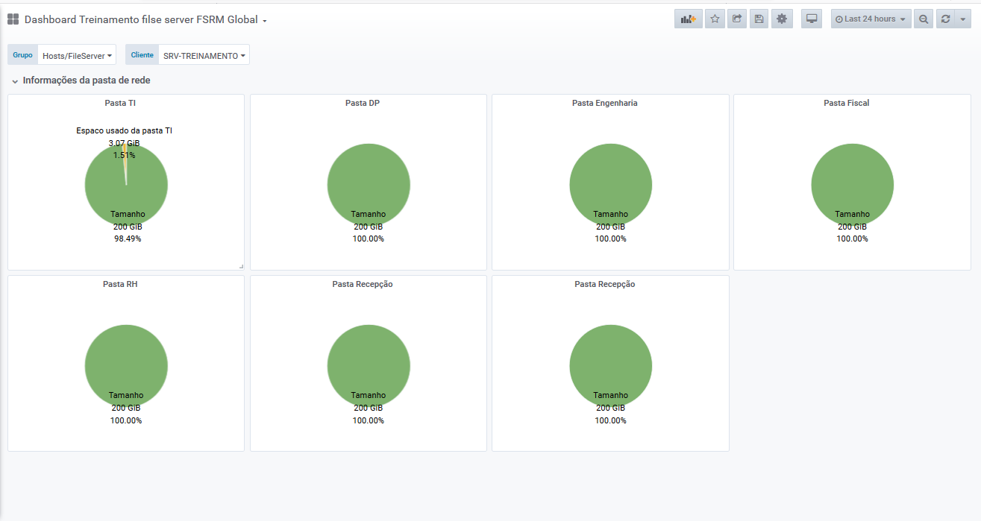
Task: Open Last 24 hours time picker
Action: tap(871, 19)
